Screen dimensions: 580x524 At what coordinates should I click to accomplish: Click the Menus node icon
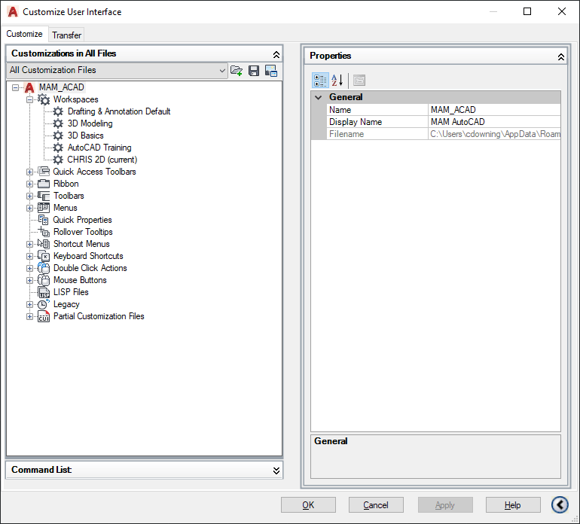pyautogui.click(x=44, y=208)
